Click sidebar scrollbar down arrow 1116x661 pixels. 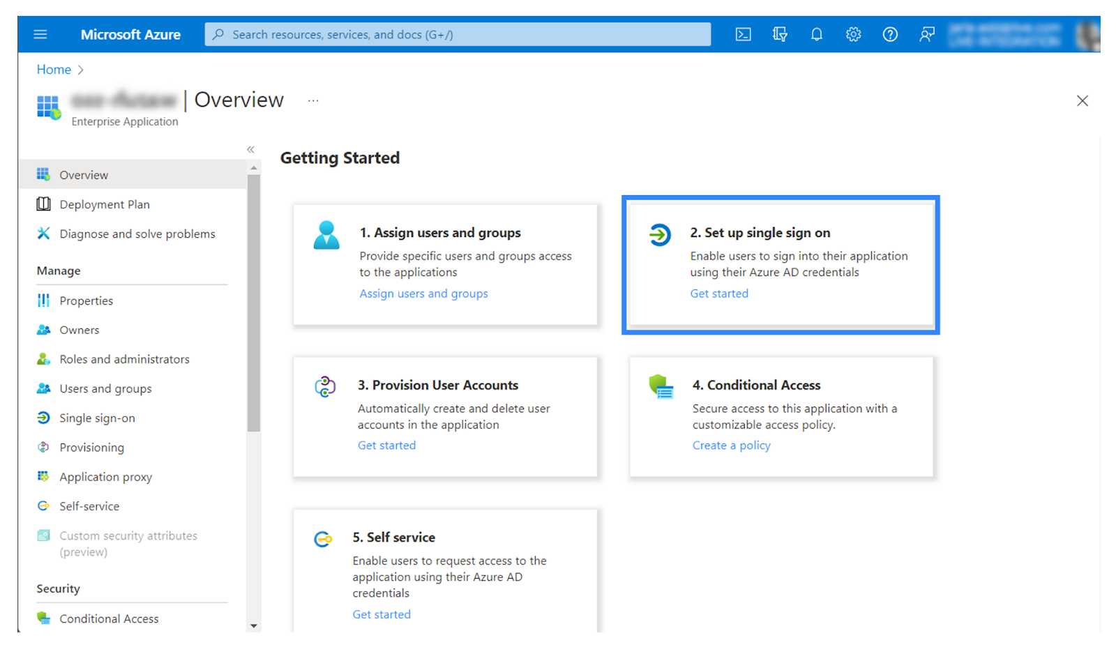[x=254, y=625]
